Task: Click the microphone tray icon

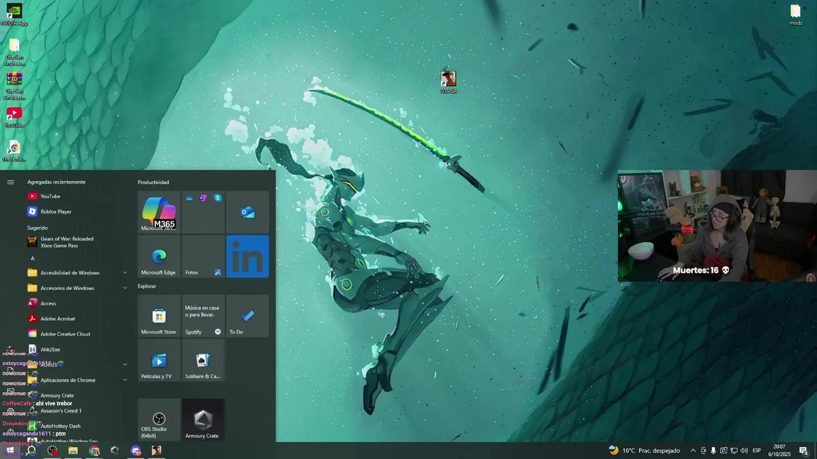Action: pyautogui.click(x=713, y=451)
